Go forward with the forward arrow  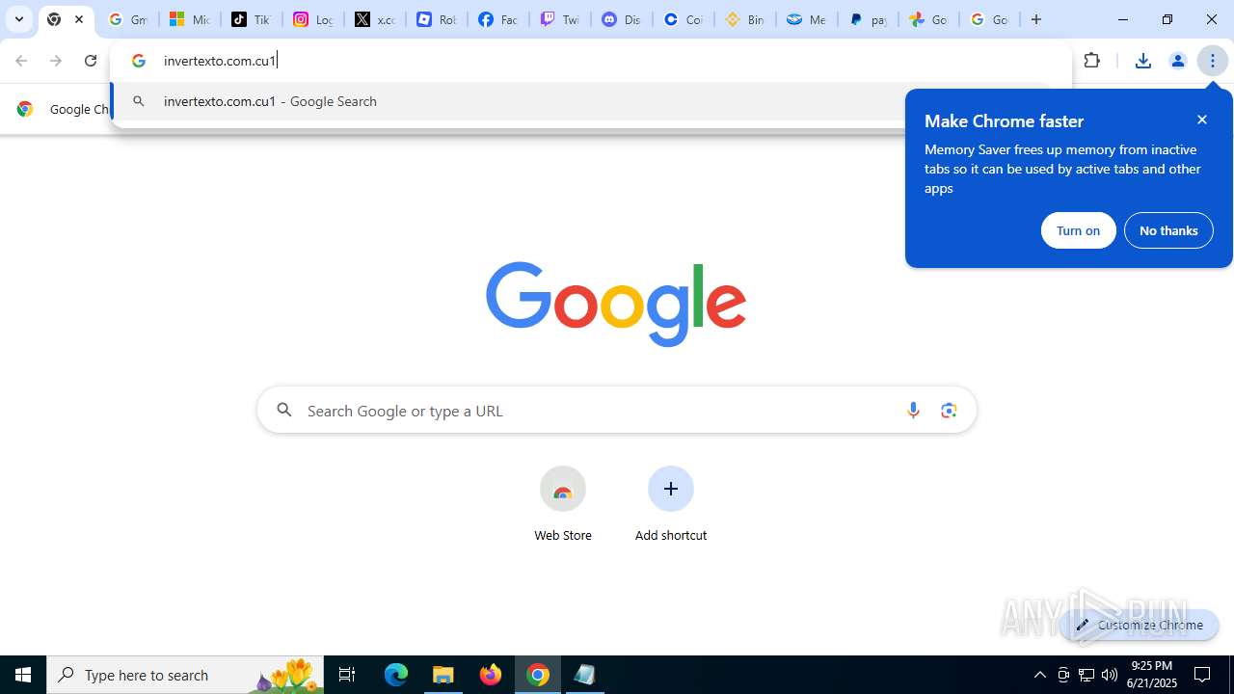[56, 61]
